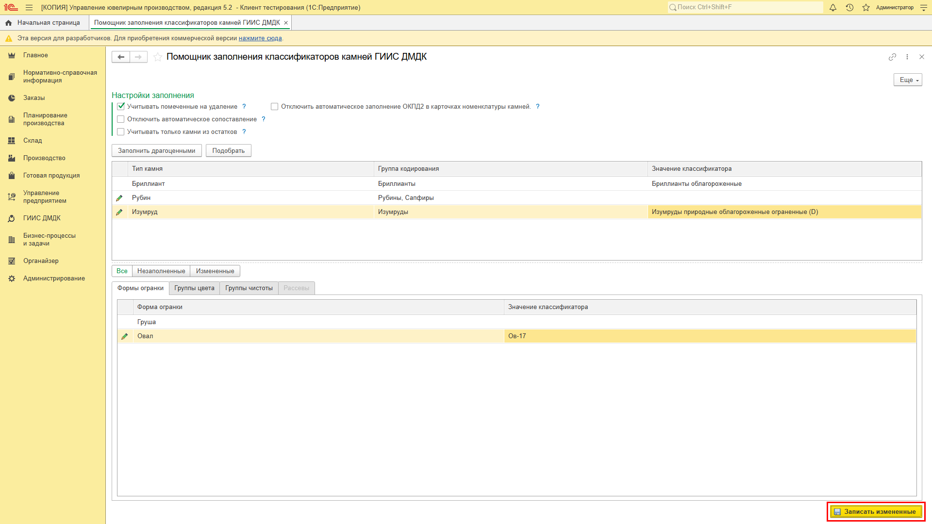Focus the Поиск Ctrl+Shift+F search field

(x=746, y=7)
